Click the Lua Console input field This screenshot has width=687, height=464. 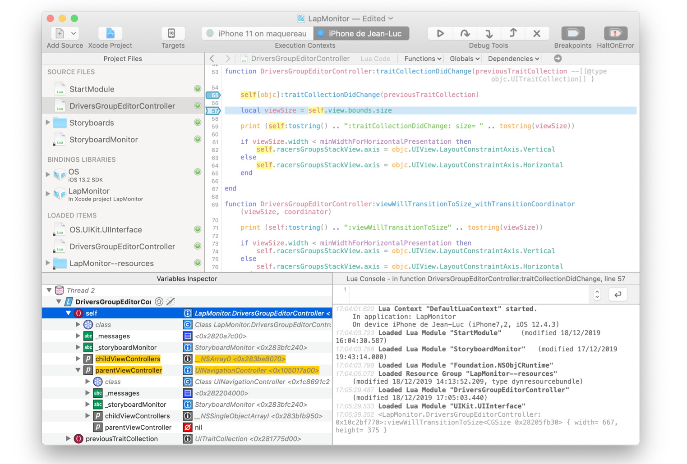tap(469, 294)
